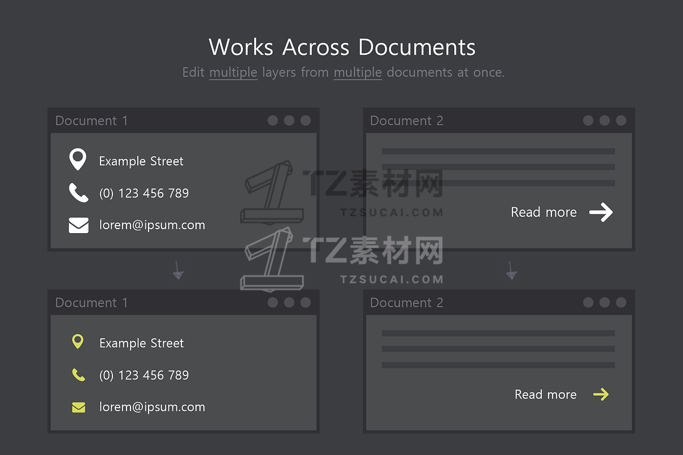Click the yellow envelope icon in bottom Document 1

[x=79, y=407]
